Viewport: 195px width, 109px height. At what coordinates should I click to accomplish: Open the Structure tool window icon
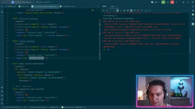click(x=2, y=12)
